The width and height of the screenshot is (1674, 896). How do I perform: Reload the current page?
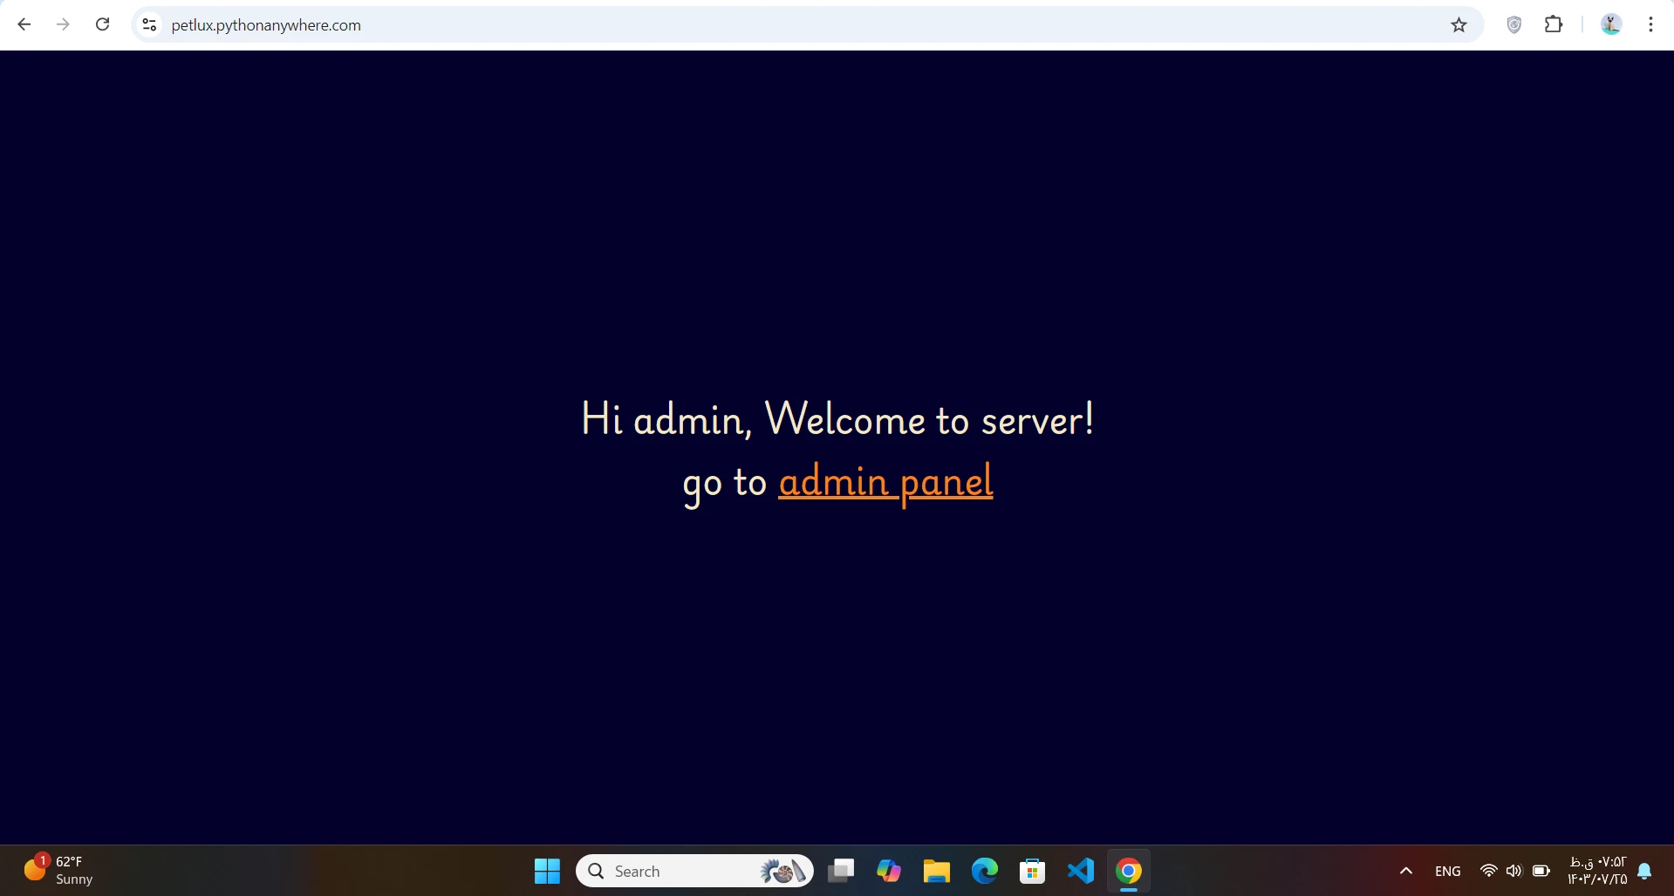tap(102, 24)
